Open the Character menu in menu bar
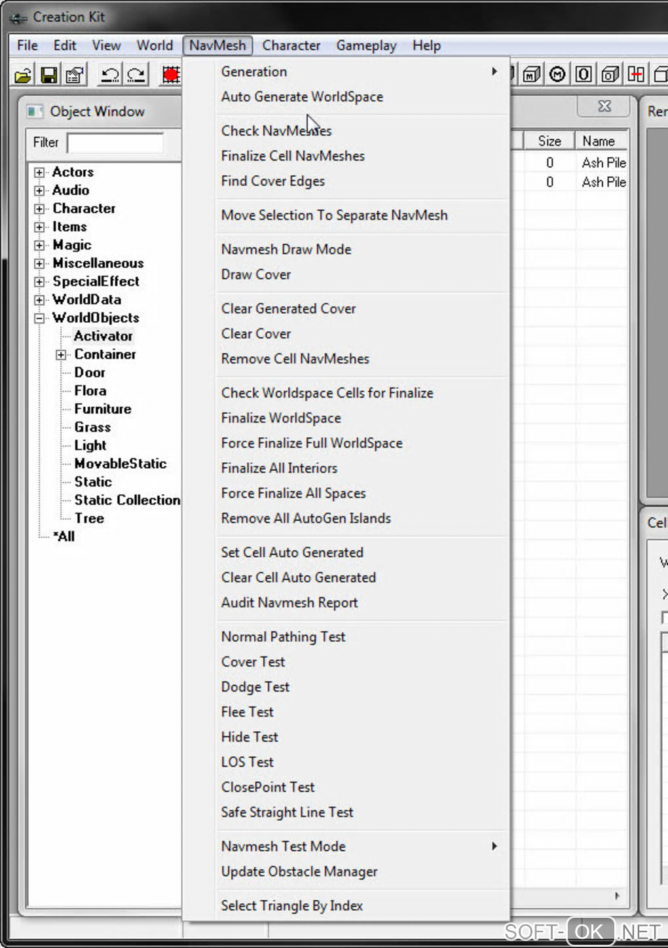 (x=291, y=45)
